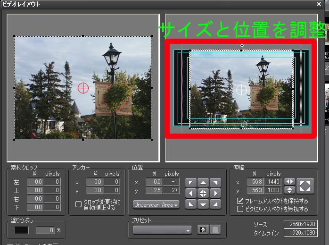Click stretch x pixels field 1440
This screenshot has width=329, height=245.
coord(272,182)
